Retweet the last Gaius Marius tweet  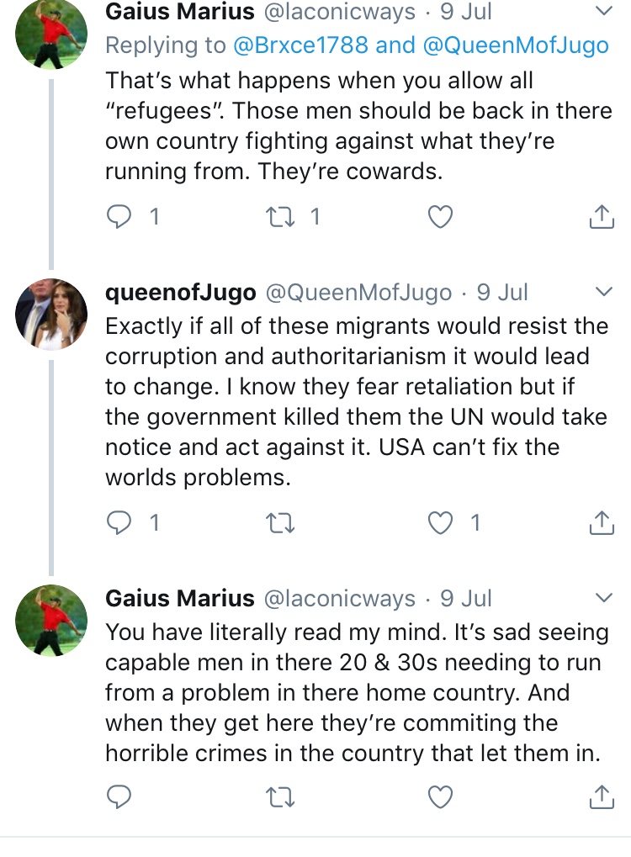(275, 795)
